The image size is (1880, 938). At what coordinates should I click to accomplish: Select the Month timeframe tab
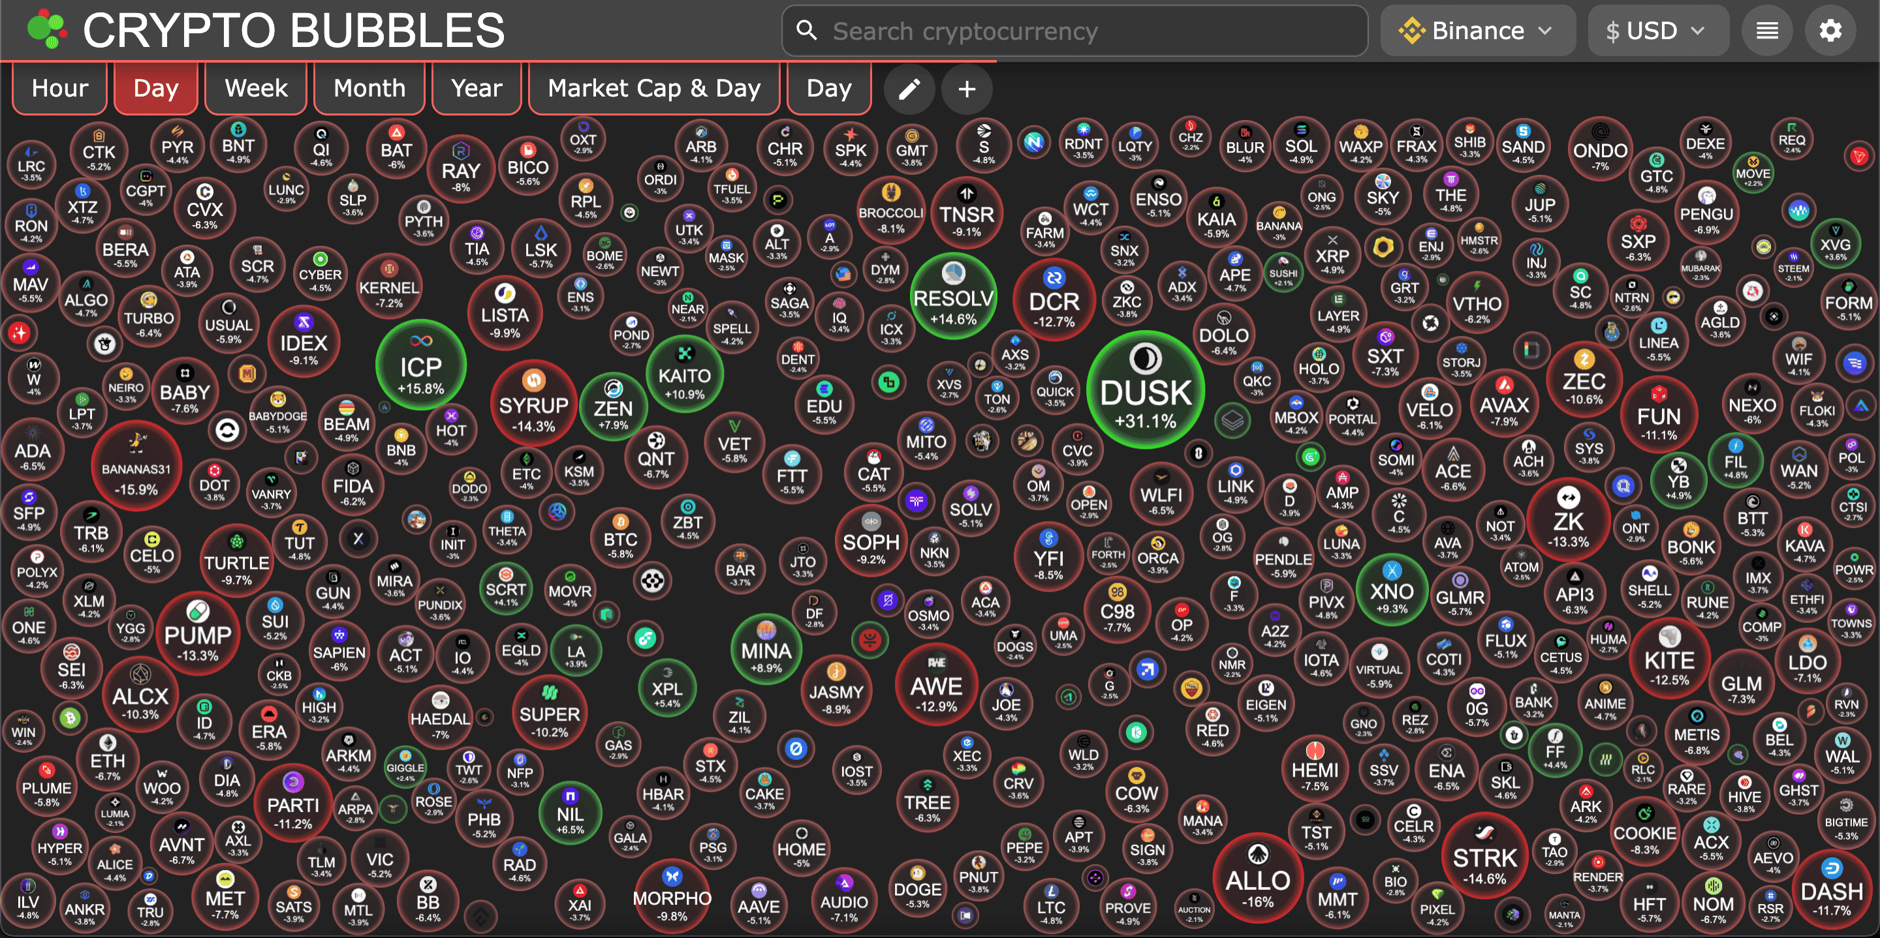click(369, 88)
